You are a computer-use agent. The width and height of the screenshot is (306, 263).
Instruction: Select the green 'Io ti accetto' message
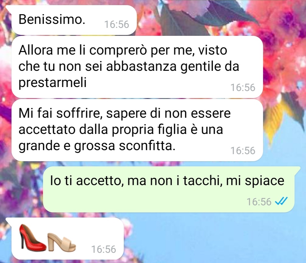(168, 189)
